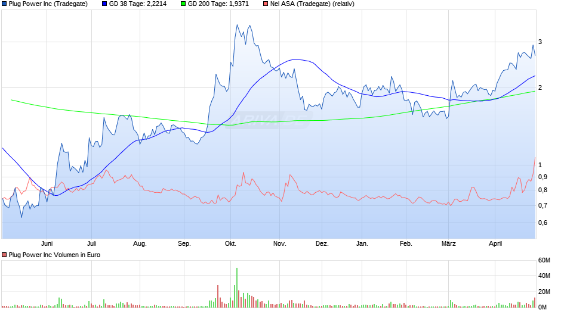The width and height of the screenshot is (561, 313).
Task: Click the Nov. month marker on the axis
Action: (280, 243)
